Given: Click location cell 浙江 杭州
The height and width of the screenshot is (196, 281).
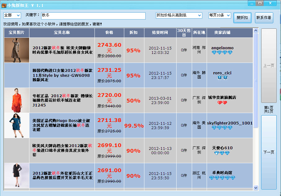Looking at the screenshot, I should coord(199,175).
